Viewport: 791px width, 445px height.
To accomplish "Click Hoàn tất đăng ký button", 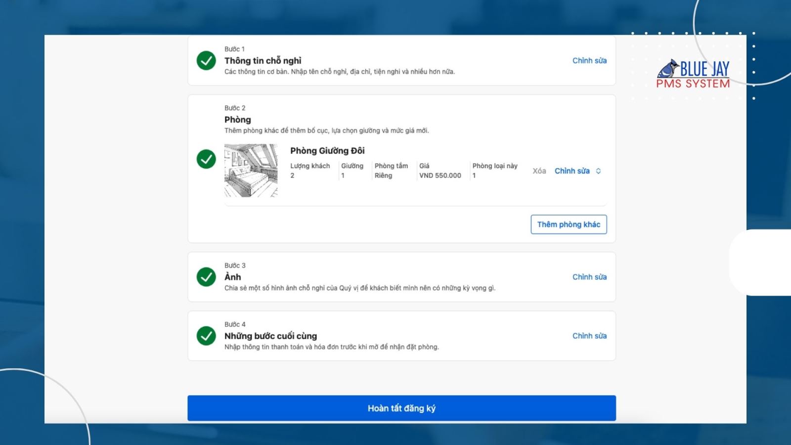I will point(401,408).
